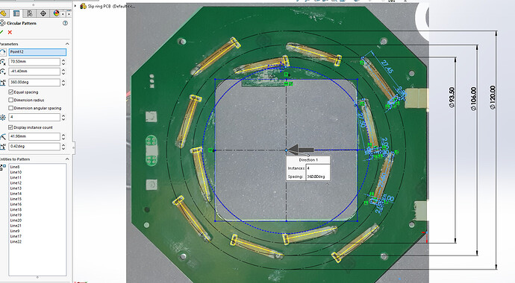This screenshot has height=283, width=515.
Task: Click the instance count stepper arrows
Action: 63,117
